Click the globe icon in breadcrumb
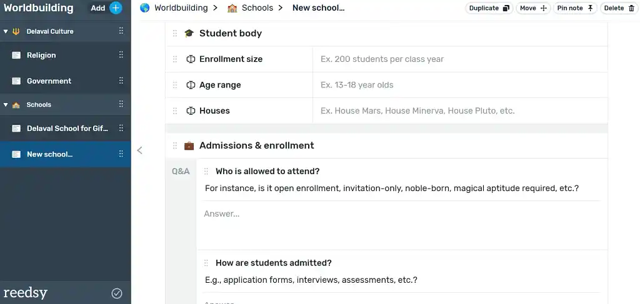The width and height of the screenshot is (640, 304). coord(144,7)
